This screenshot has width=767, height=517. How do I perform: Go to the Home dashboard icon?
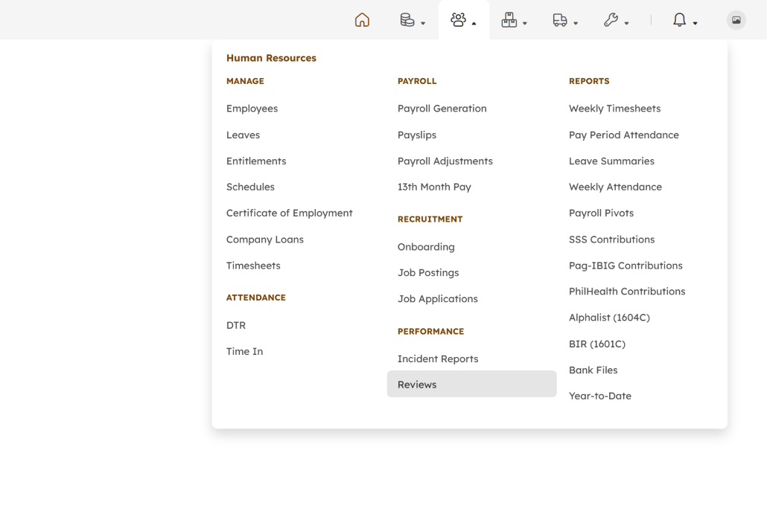click(x=362, y=20)
